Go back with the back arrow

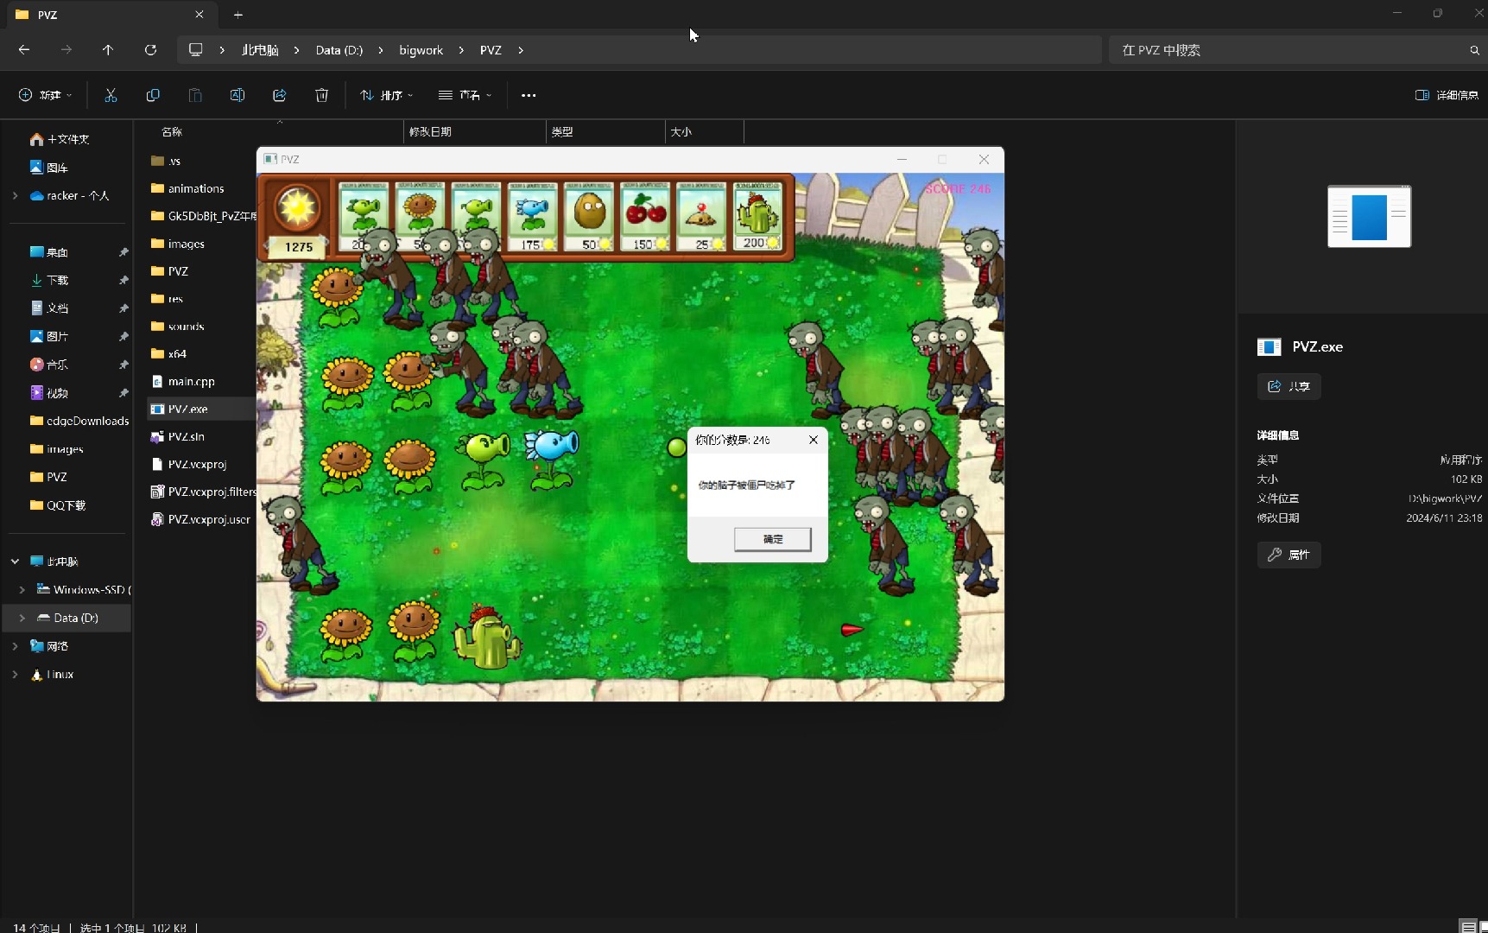[24, 50]
